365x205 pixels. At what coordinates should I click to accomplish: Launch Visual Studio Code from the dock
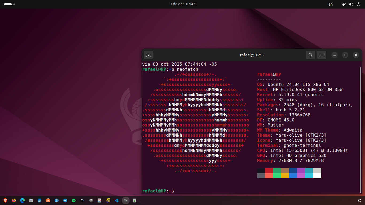(117, 200)
